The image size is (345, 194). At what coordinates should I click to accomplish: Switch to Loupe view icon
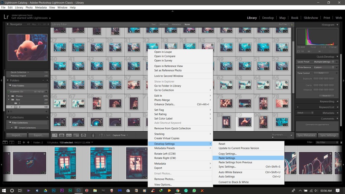[62, 135]
